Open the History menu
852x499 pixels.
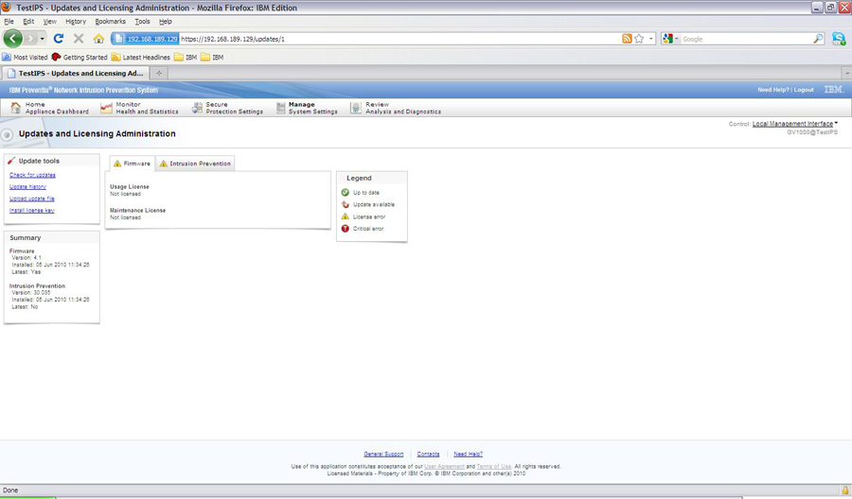(x=76, y=21)
